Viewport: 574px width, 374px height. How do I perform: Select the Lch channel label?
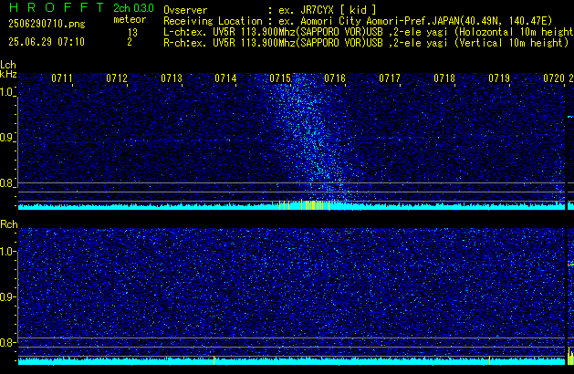[8, 65]
